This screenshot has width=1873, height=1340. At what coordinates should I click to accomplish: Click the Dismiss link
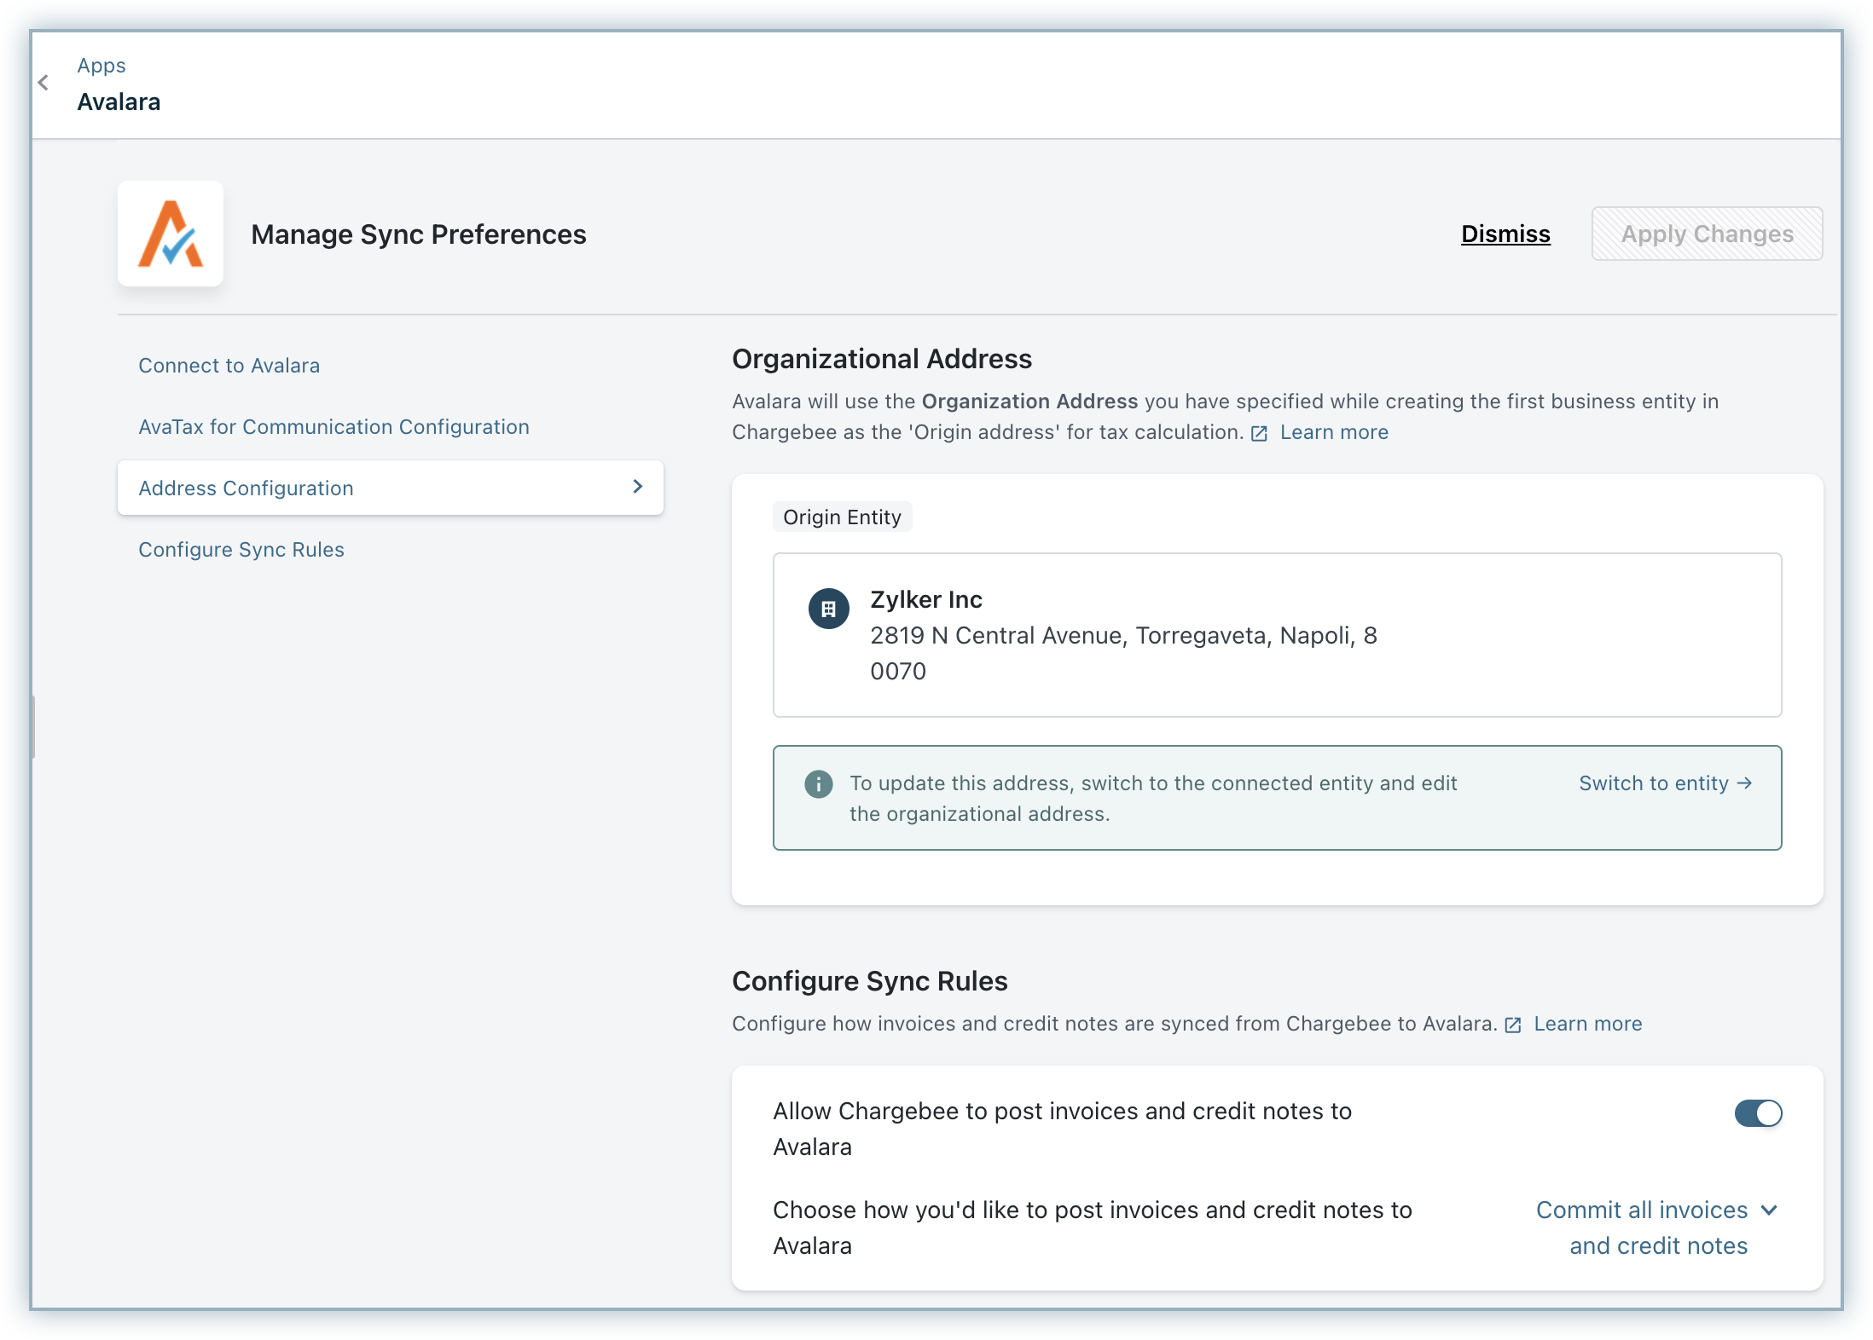click(x=1505, y=234)
